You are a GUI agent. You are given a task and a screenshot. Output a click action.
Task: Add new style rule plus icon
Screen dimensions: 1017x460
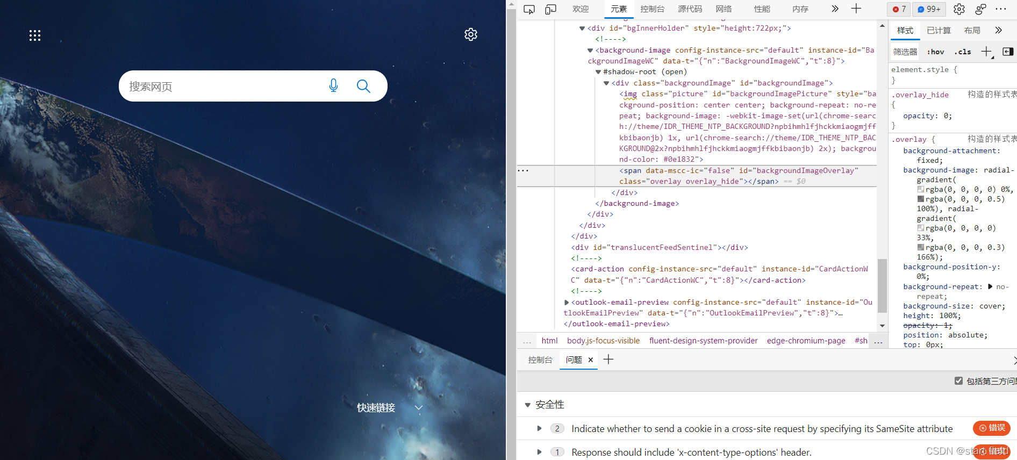(986, 52)
